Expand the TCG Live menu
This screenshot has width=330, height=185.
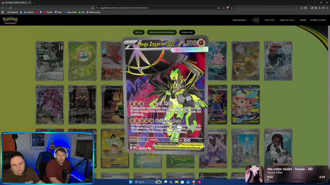pyautogui.click(x=270, y=20)
